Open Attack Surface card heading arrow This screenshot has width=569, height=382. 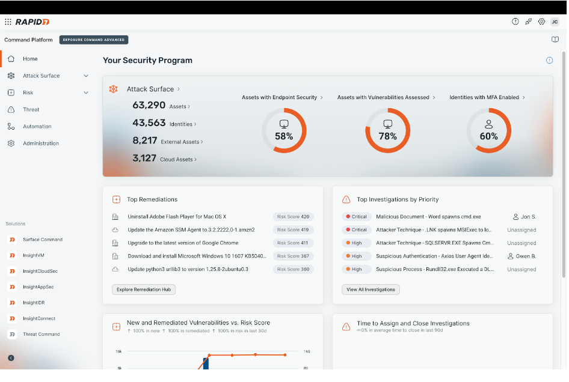[x=178, y=89]
